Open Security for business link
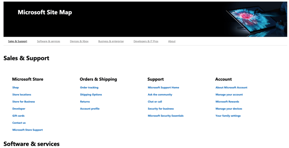Screen dimensions: 289x148 [x=161, y=109]
